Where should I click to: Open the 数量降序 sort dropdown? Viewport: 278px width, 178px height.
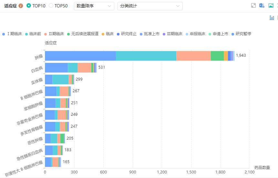tap(94, 6)
